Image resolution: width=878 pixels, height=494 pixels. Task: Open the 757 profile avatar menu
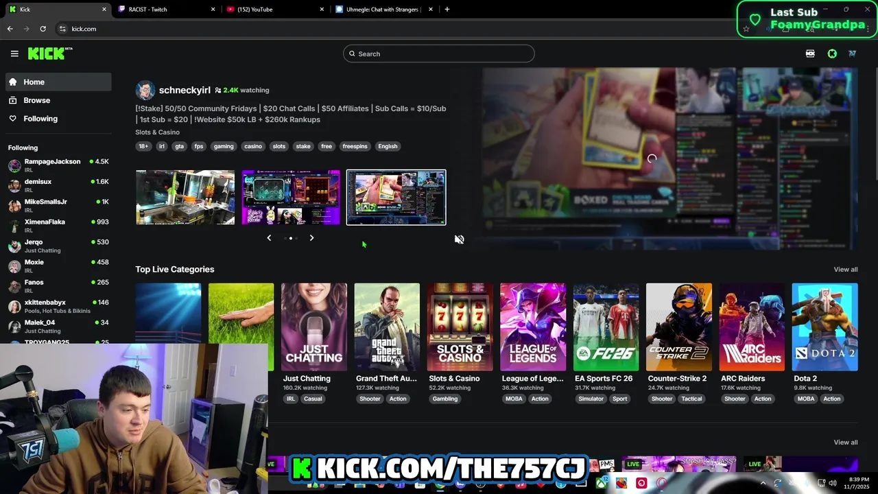tap(853, 54)
